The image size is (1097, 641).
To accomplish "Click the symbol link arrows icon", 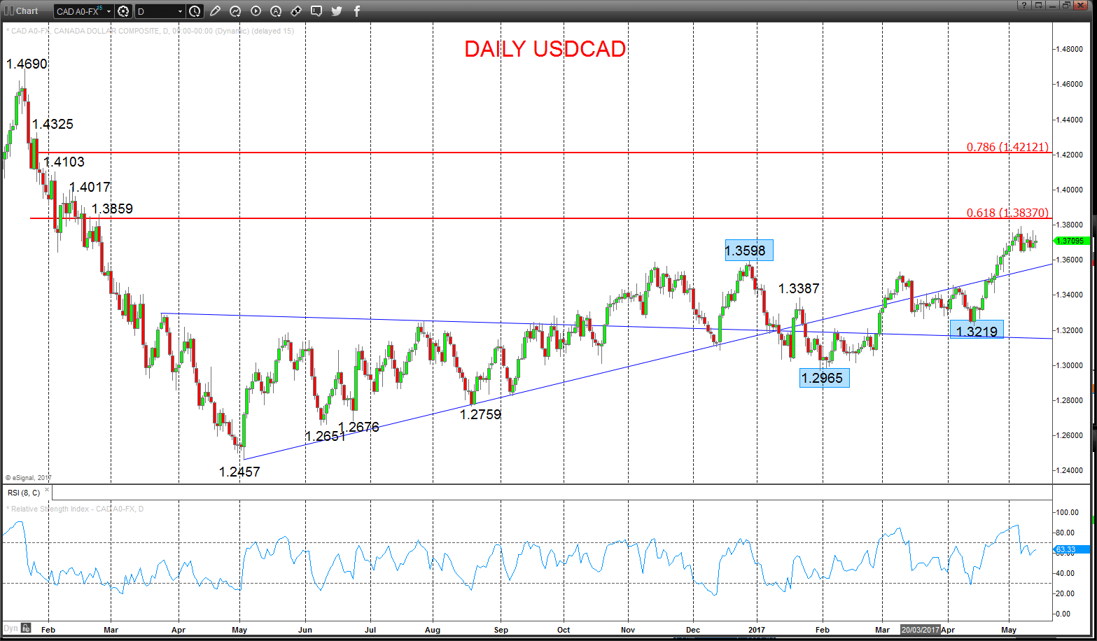I will (x=296, y=11).
